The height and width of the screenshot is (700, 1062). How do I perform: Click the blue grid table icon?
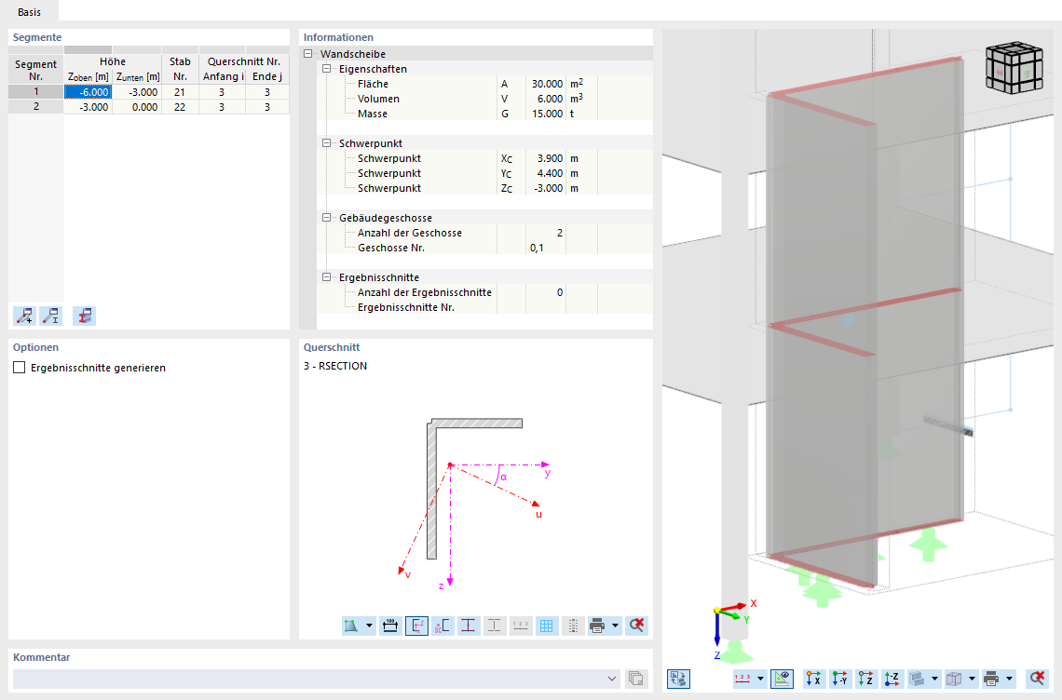pos(546,626)
